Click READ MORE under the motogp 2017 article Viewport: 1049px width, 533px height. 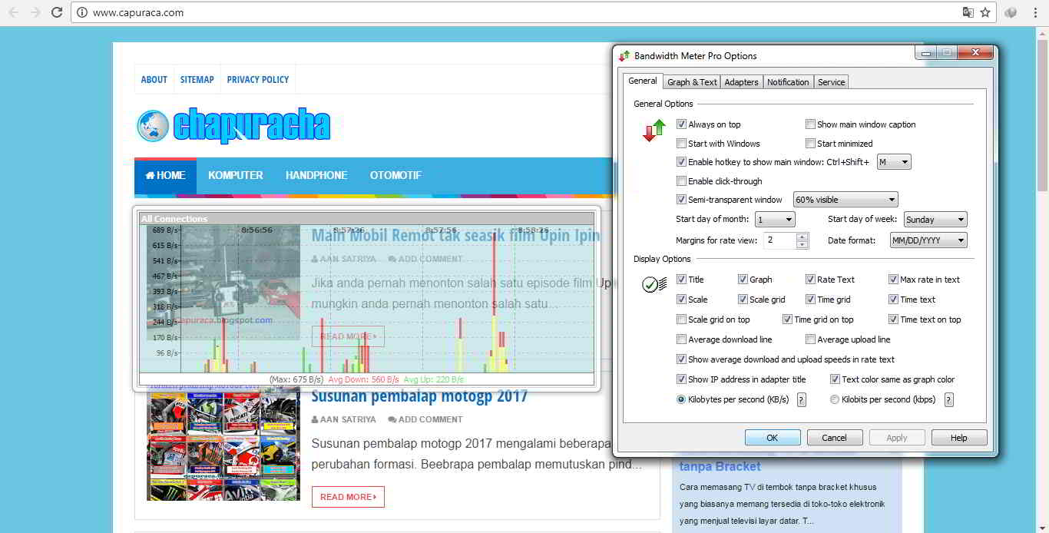[348, 497]
